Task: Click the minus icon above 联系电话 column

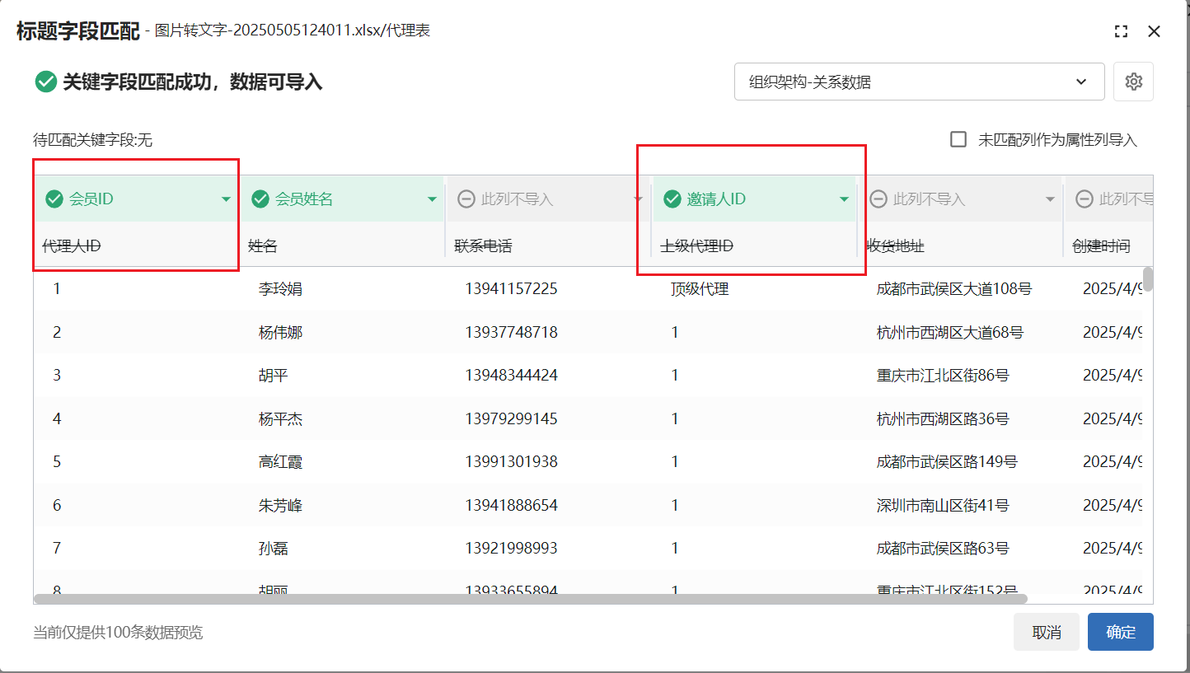Action: pos(466,199)
